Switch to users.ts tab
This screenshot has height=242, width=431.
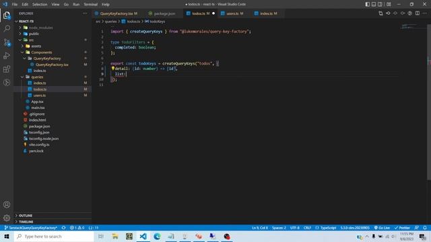[234, 13]
